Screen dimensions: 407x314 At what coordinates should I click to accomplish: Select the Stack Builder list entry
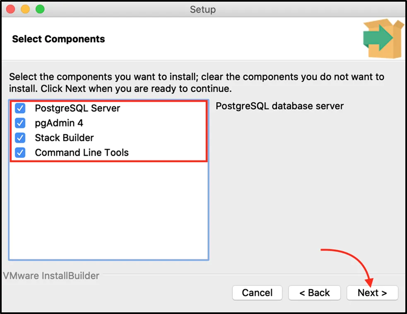point(64,138)
